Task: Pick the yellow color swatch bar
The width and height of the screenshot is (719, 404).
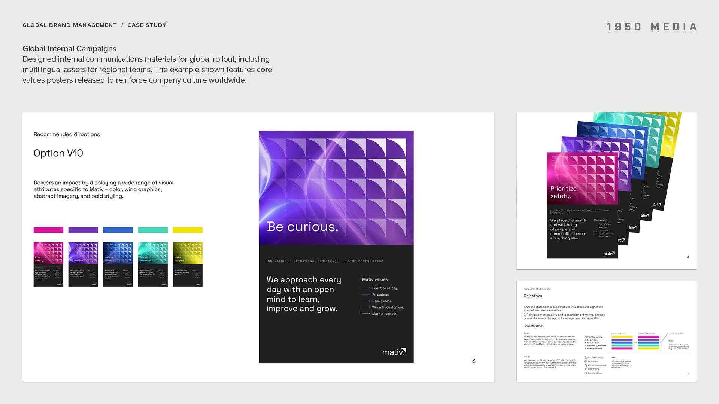Action: pos(188,230)
